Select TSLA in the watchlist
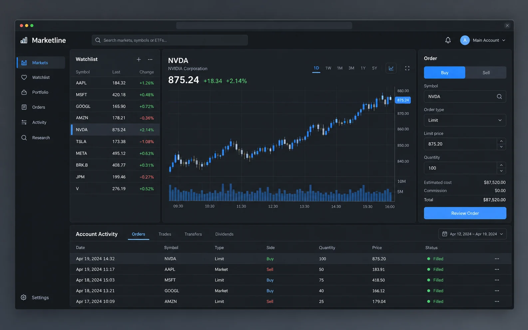528x330 pixels. click(115, 141)
